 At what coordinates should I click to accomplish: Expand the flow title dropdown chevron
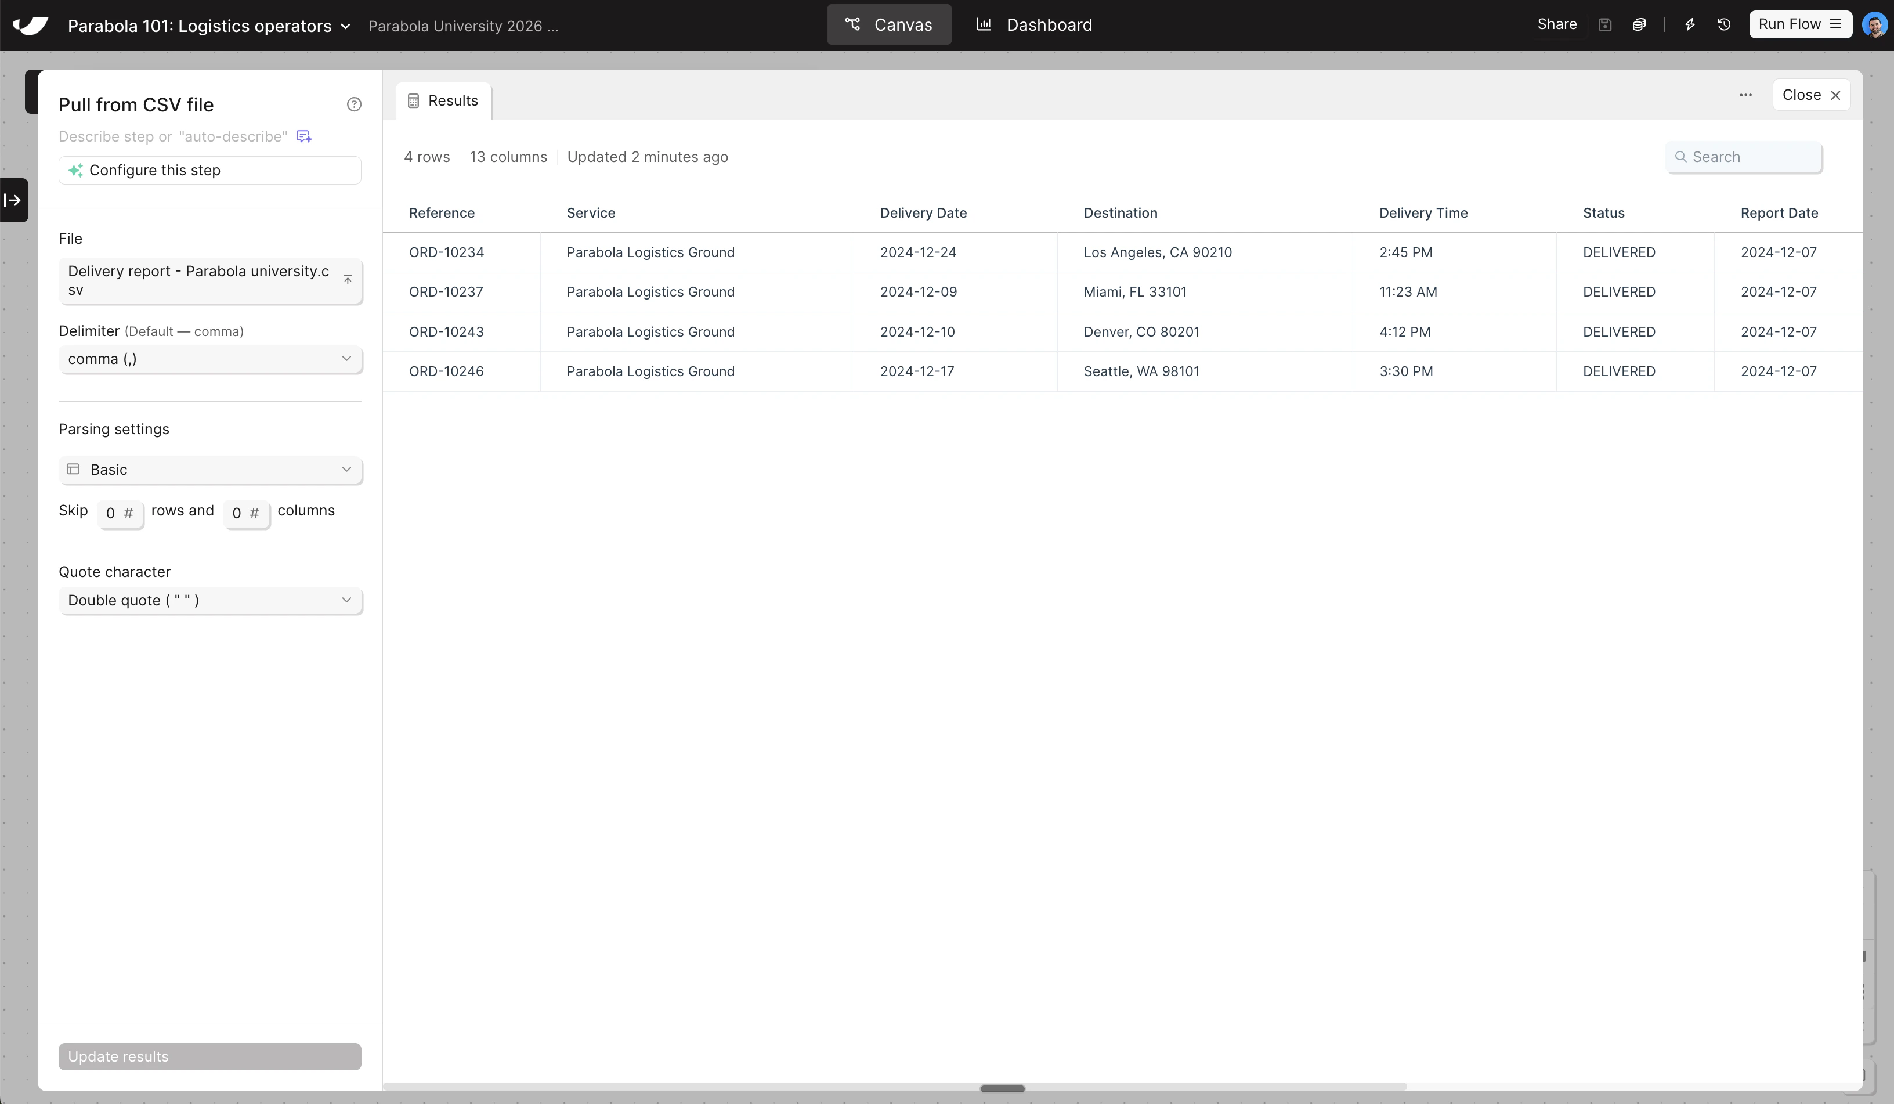pos(346,26)
